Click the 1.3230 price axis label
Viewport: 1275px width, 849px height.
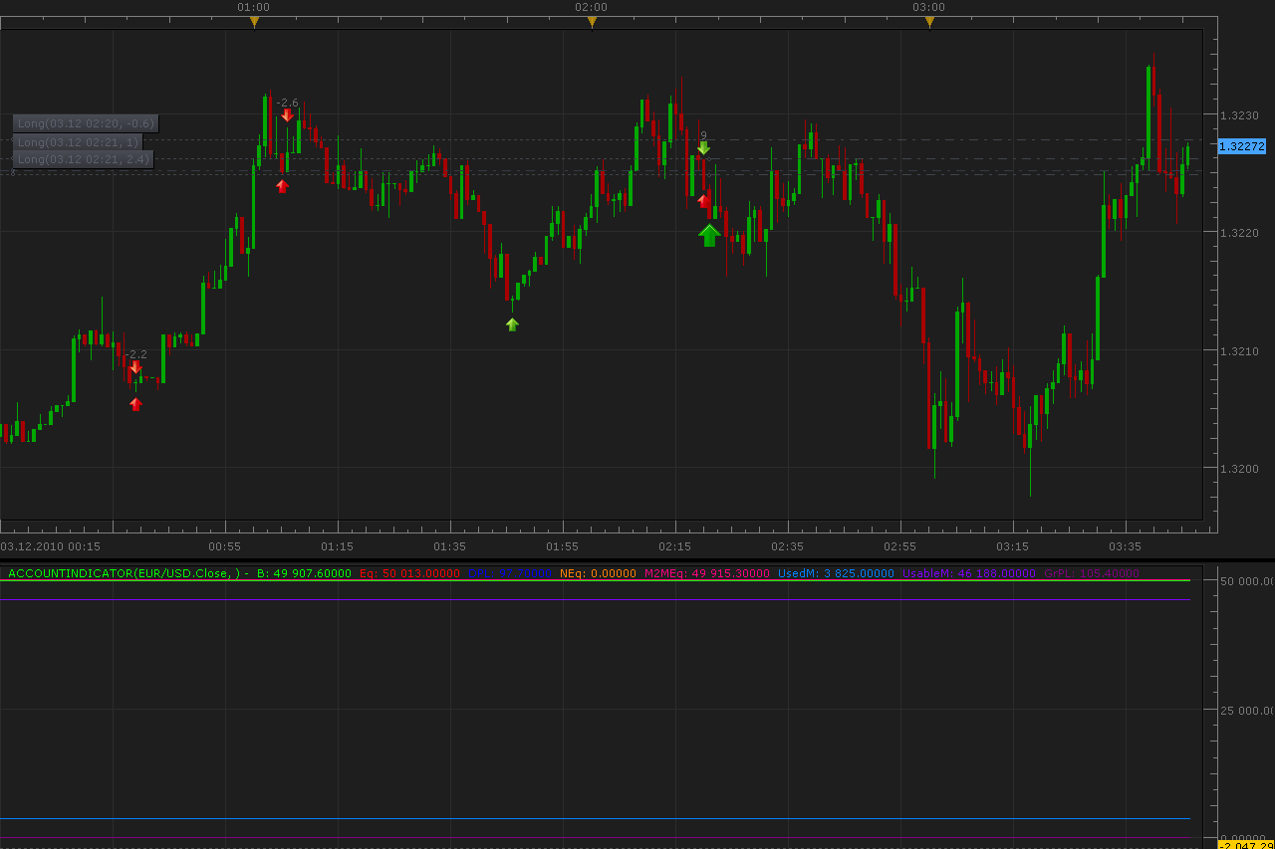coord(1240,115)
